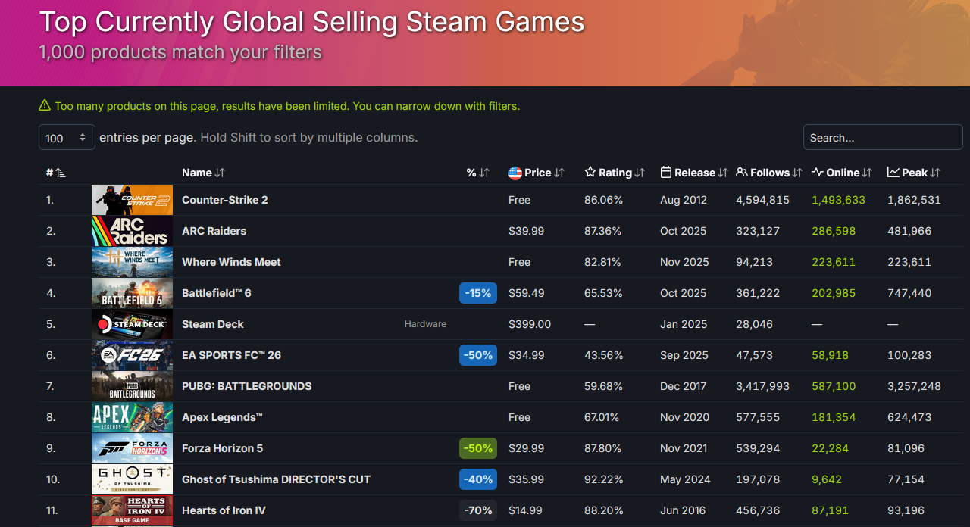Click the calendar Release icon

[x=666, y=173]
